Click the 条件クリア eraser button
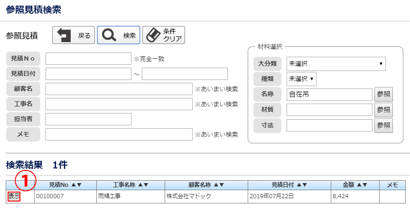This screenshot has height=211, width=410. click(164, 35)
